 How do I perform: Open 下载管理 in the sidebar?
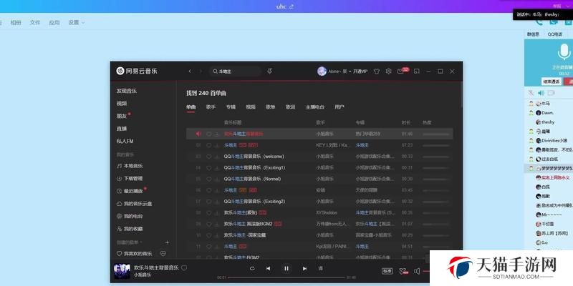tap(133, 178)
